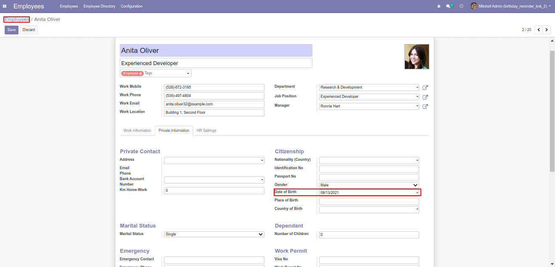Open the Job Position dropdown
The height and width of the screenshot is (267, 555).
click(x=369, y=97)
